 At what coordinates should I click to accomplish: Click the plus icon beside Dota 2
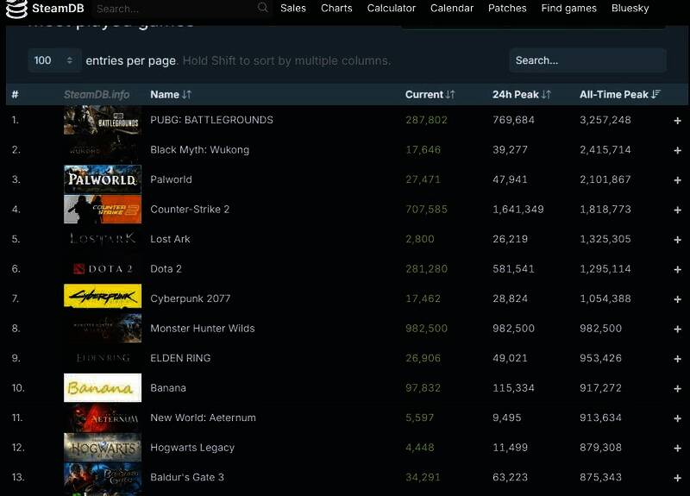[x=677, y=269]
